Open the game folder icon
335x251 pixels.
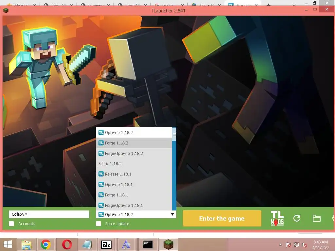316,218
